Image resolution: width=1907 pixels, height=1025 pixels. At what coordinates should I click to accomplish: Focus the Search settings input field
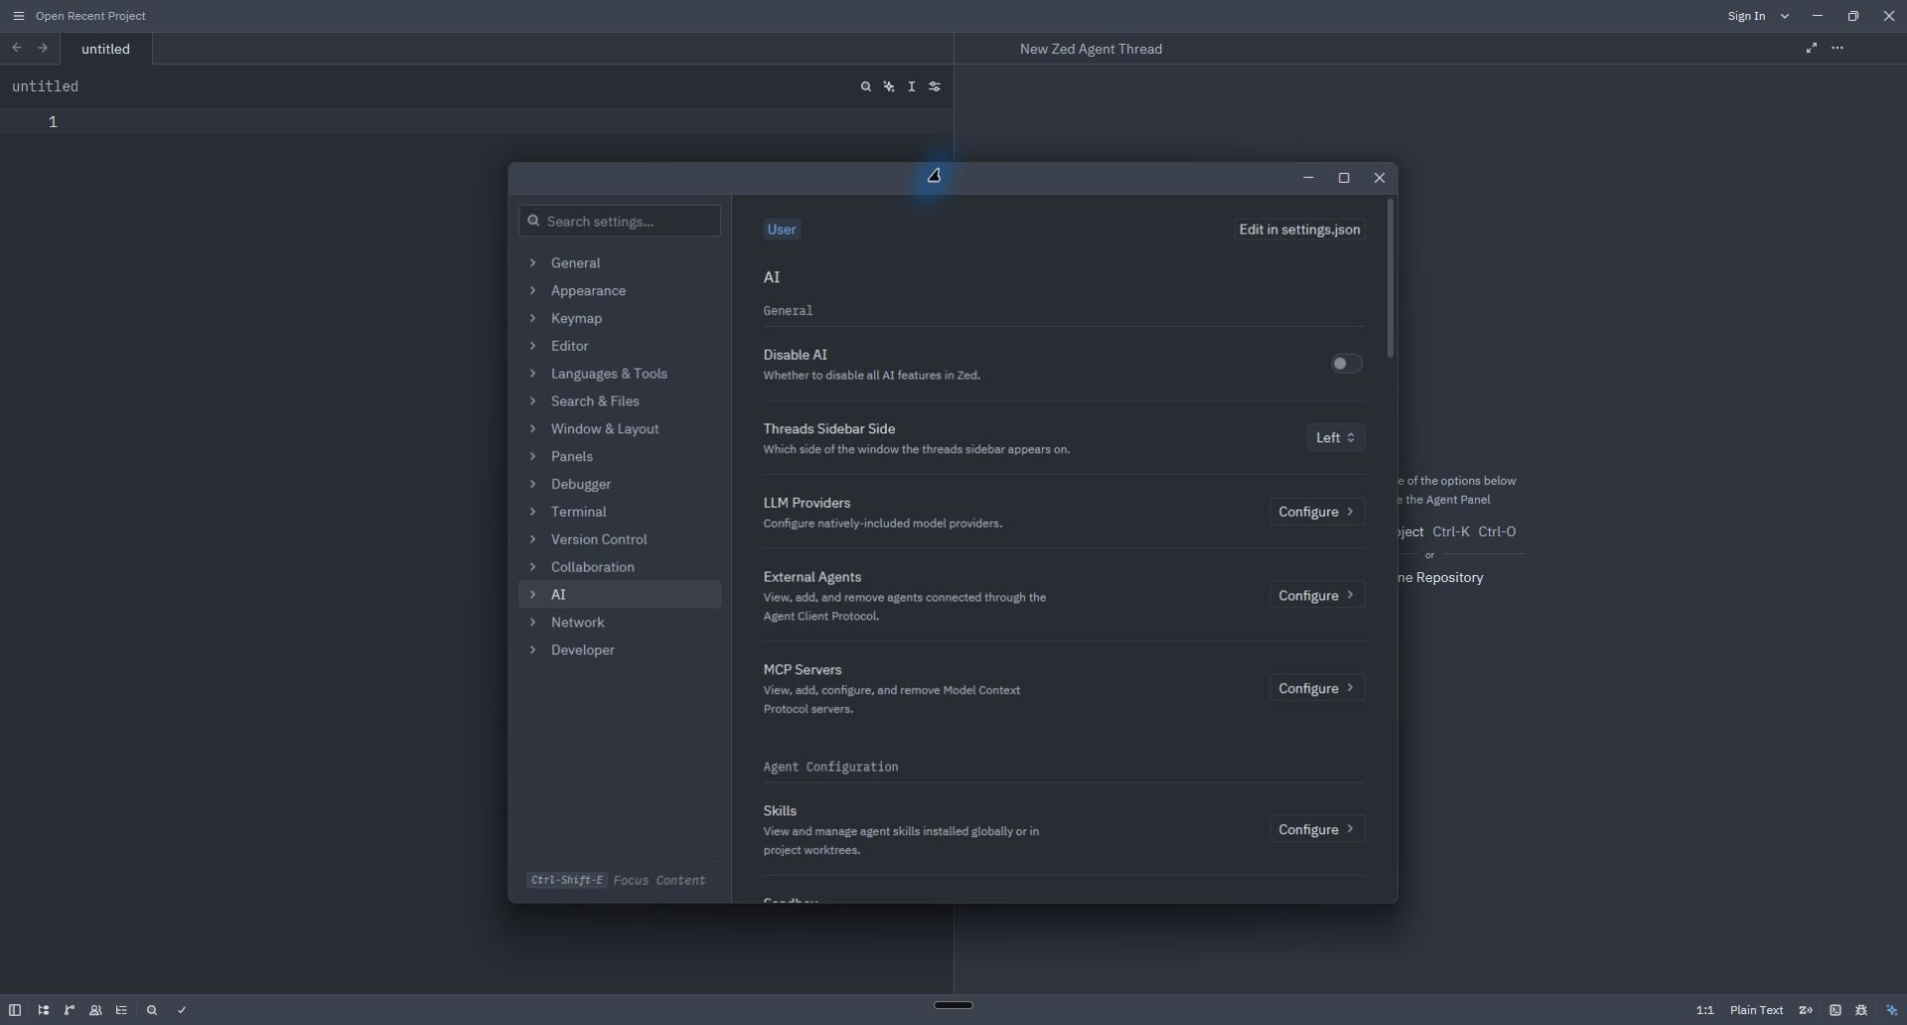(620, 221)
